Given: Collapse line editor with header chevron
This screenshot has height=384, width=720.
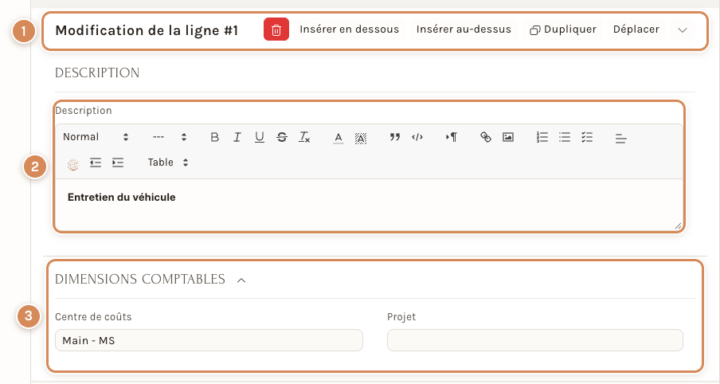Looking at the screenshot, I should coord(683,29).
